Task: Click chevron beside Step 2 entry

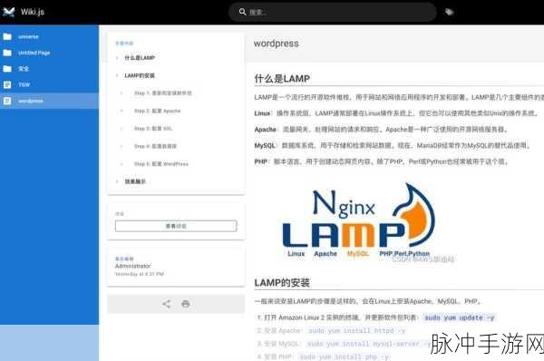Action: click(121, 111)
